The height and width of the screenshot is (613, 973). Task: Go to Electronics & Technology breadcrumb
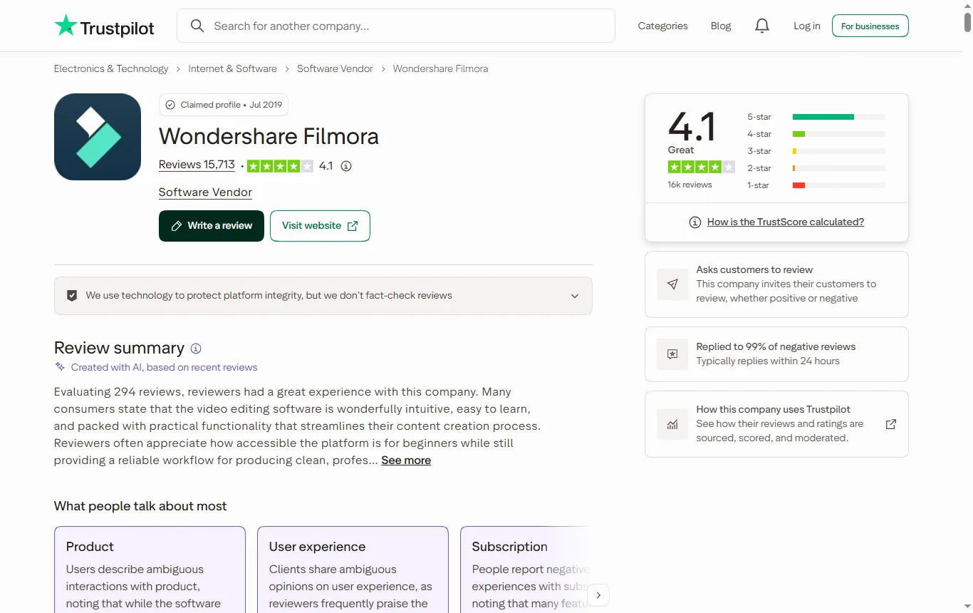111,68
